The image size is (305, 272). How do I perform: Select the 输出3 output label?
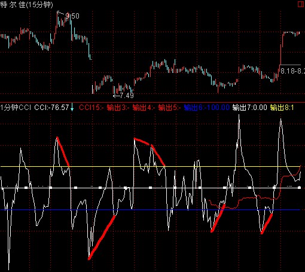pos(118,108)
